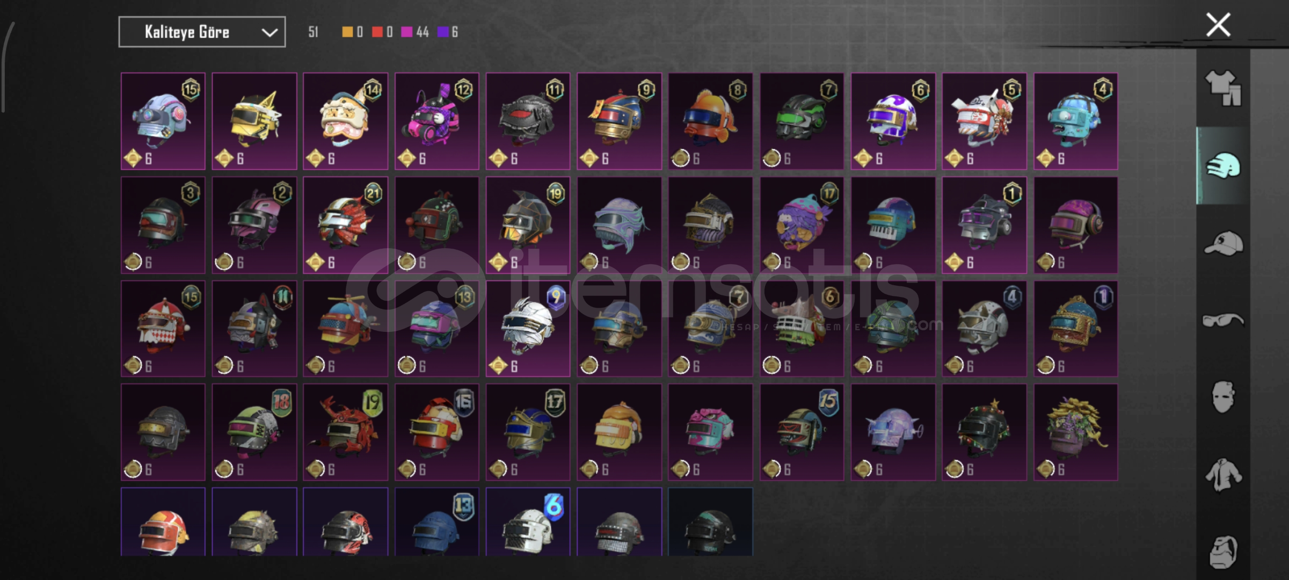Image resolution: width=1289 pixels, height=580 pixels.
Task: Select the red crab helmet numbered 19
Action: (346, 432)
